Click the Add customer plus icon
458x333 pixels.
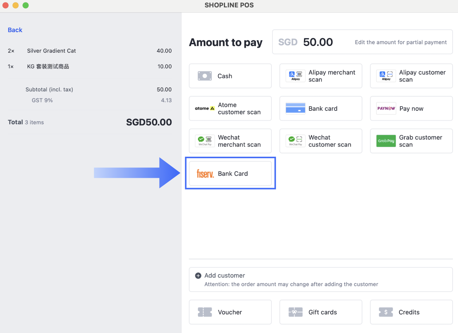click(198, 275)
